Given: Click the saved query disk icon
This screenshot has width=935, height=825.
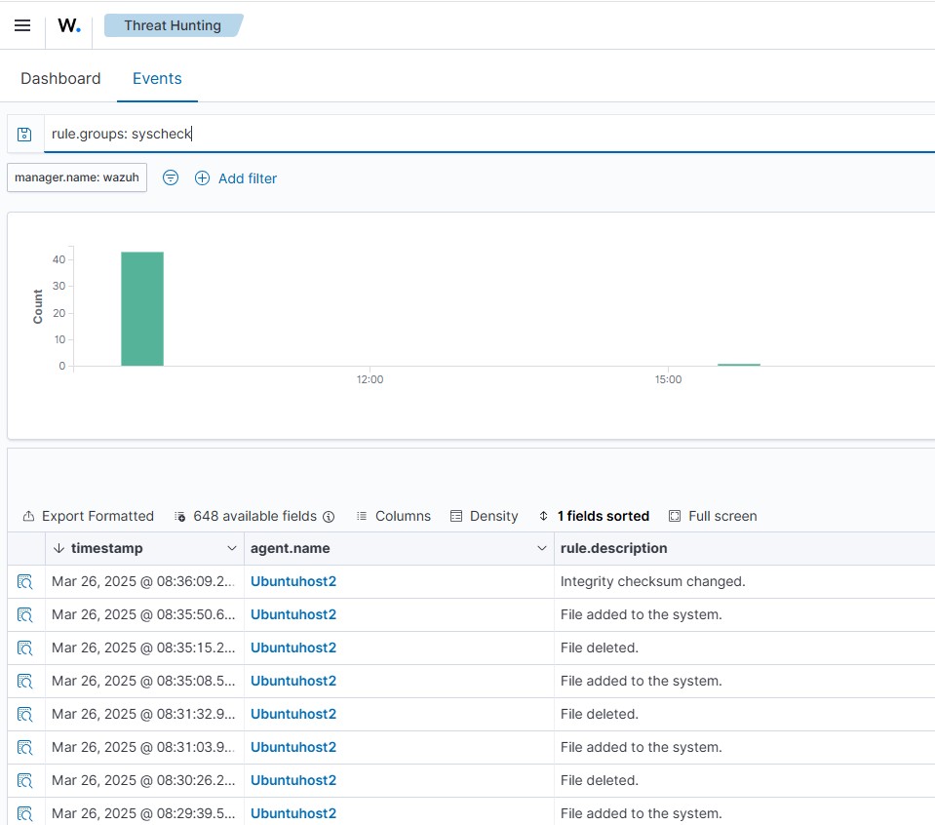Looking at the screenshot, I should [x=25, y=134].
